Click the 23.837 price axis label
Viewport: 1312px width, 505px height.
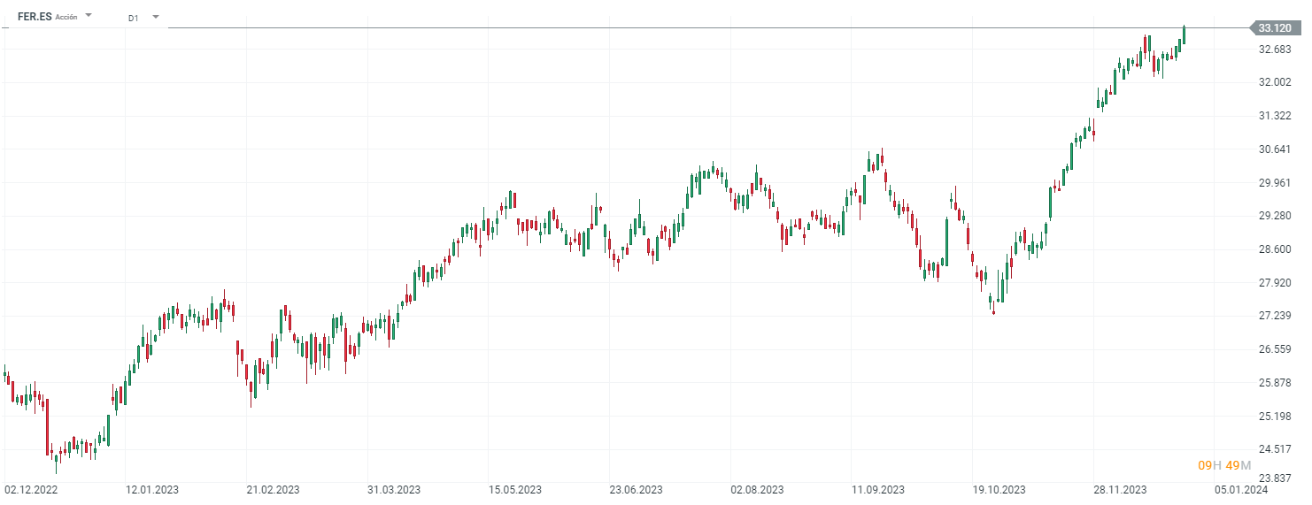[1275, 483]
